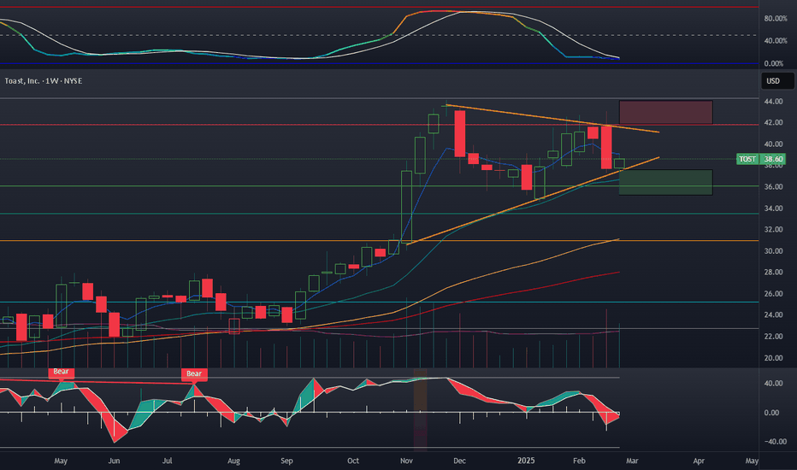
Task: Click the orange horizontal line near 31.00
Action: click(379, 241)
